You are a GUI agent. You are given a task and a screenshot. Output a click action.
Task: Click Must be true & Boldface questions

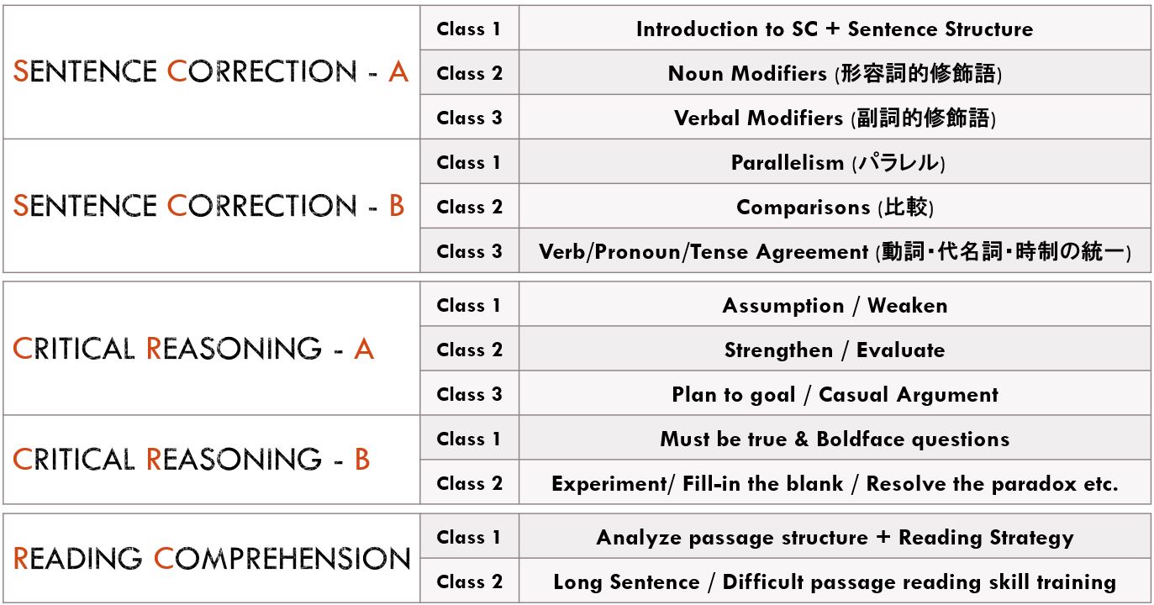[835, 439]
